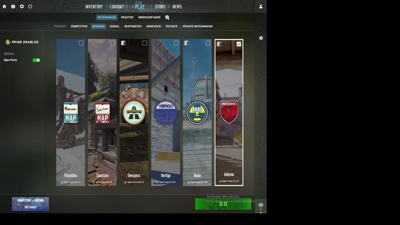Open the Store menu
400x225 pixels.
(x=160, y=7)
